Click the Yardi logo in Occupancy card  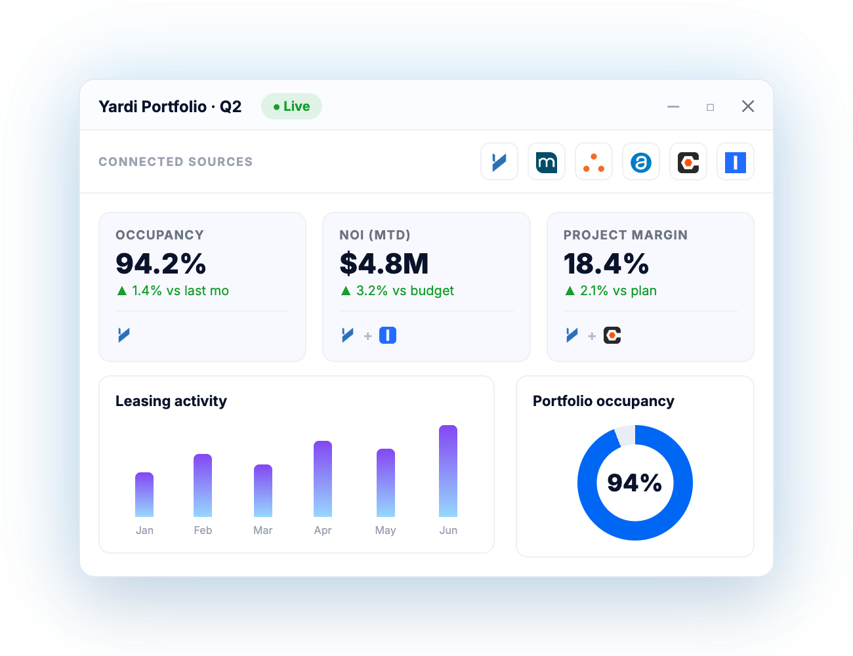124,335
